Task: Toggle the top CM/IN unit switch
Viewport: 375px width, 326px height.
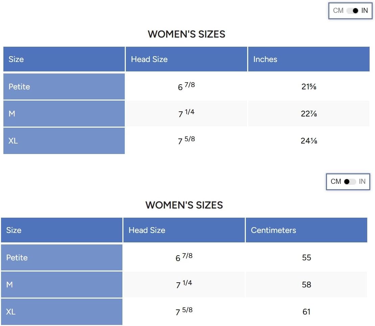Action: point(352,10)
